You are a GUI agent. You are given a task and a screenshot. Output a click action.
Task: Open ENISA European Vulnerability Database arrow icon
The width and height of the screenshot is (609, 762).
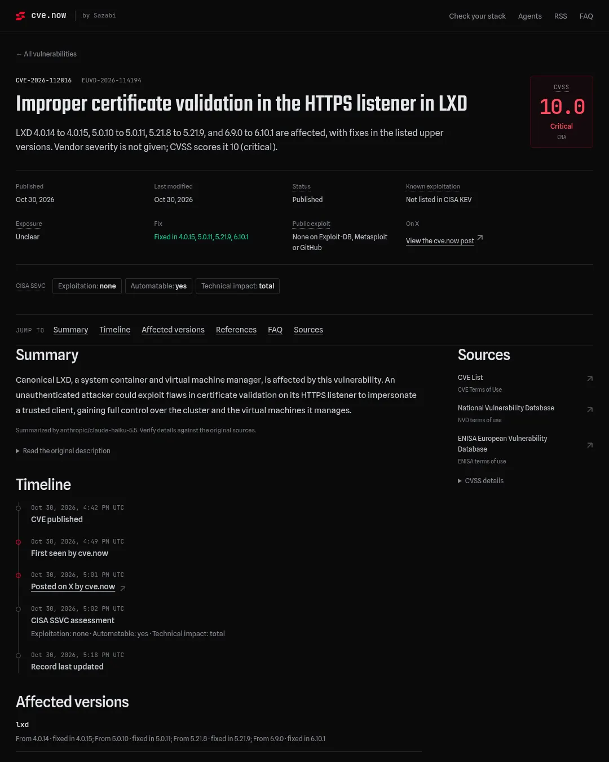tap(590, 445)
